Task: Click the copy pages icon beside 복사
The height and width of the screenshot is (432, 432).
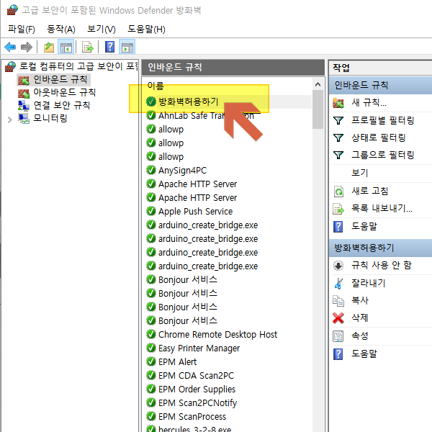Action: click(338, 300)
